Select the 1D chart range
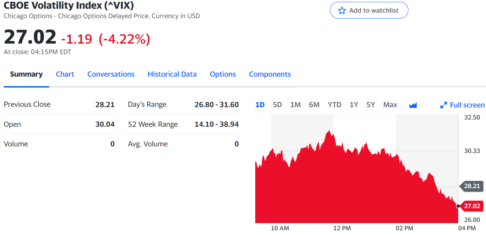This screenshot has height=235, width=486. pos(260,105)
